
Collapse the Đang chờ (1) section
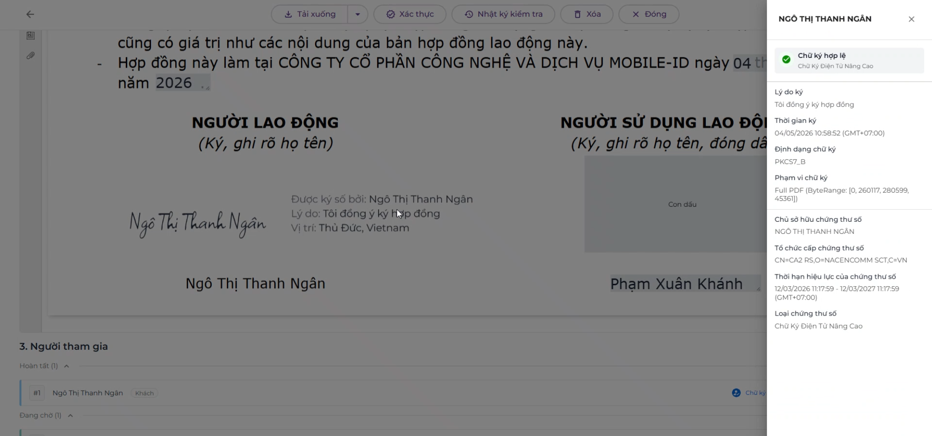click(70, 415)
